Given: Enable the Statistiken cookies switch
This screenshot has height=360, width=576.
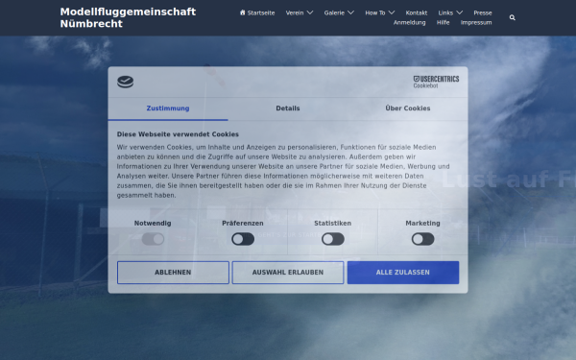Looking at the screenshot, I should (x=333, y=239).
